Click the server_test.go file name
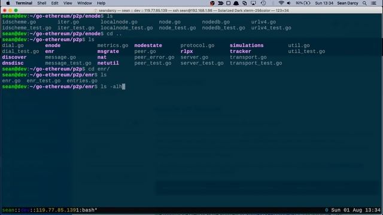 tap(202, 63)
